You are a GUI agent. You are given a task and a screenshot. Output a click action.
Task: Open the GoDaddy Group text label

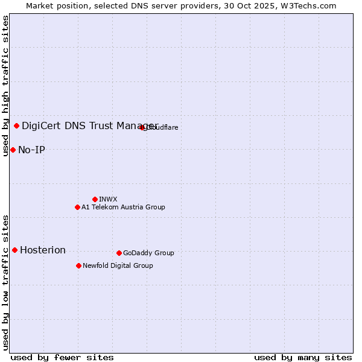pyautogui.click(x=148, y=253)
